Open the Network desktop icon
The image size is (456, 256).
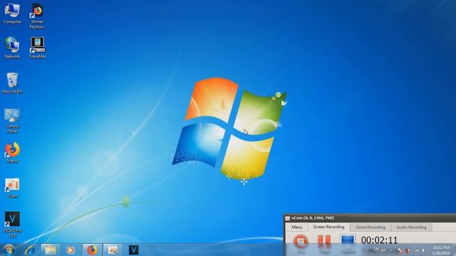tap(12, 48)
